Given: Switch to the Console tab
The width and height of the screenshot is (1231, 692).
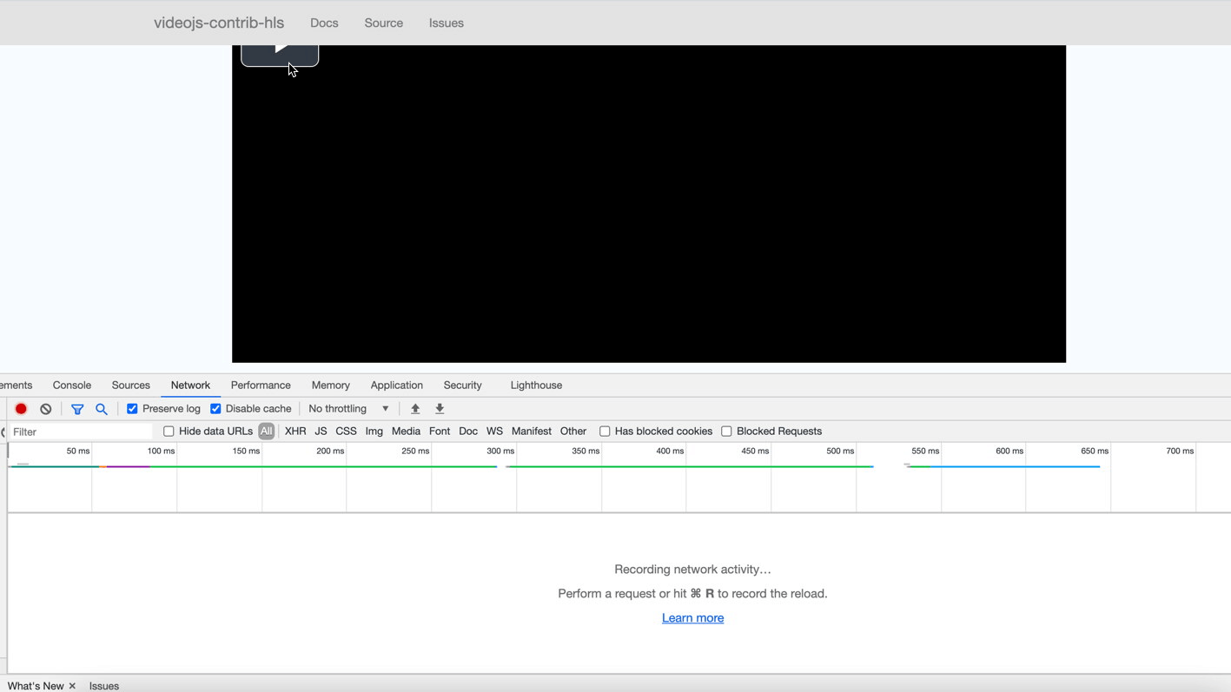Looking at the screenshot, I should (x=72, y=386).
